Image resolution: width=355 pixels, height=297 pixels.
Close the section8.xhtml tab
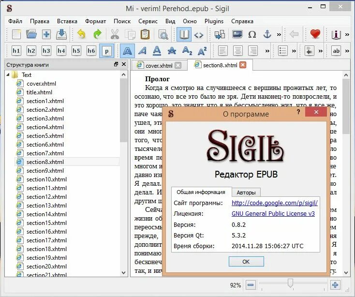(243, 65)
